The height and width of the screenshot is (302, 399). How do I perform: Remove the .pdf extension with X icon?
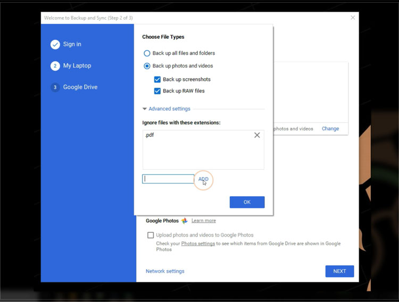tap(257, 135)
